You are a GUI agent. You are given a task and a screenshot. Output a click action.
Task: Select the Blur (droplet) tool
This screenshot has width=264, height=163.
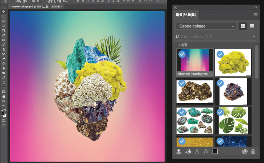pyautogui.click(x=4, y=68)
